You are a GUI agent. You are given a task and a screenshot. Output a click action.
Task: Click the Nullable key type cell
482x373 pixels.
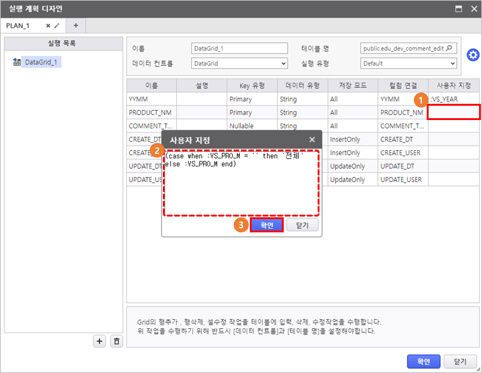252,126
